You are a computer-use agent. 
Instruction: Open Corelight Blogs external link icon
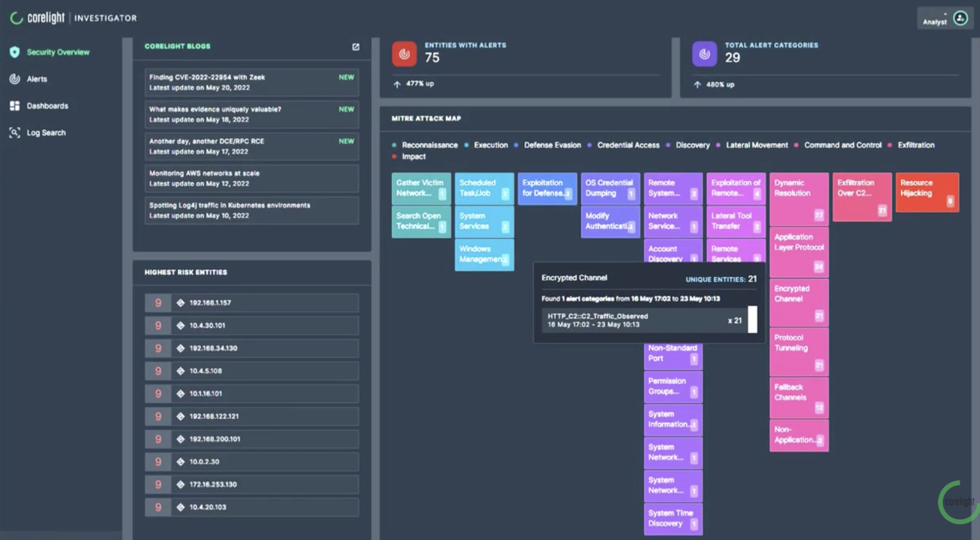[x=356, y=47]
